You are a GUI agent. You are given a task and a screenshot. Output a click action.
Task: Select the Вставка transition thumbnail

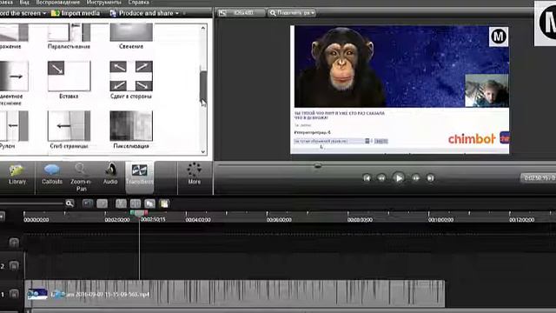tap(69, 76)
